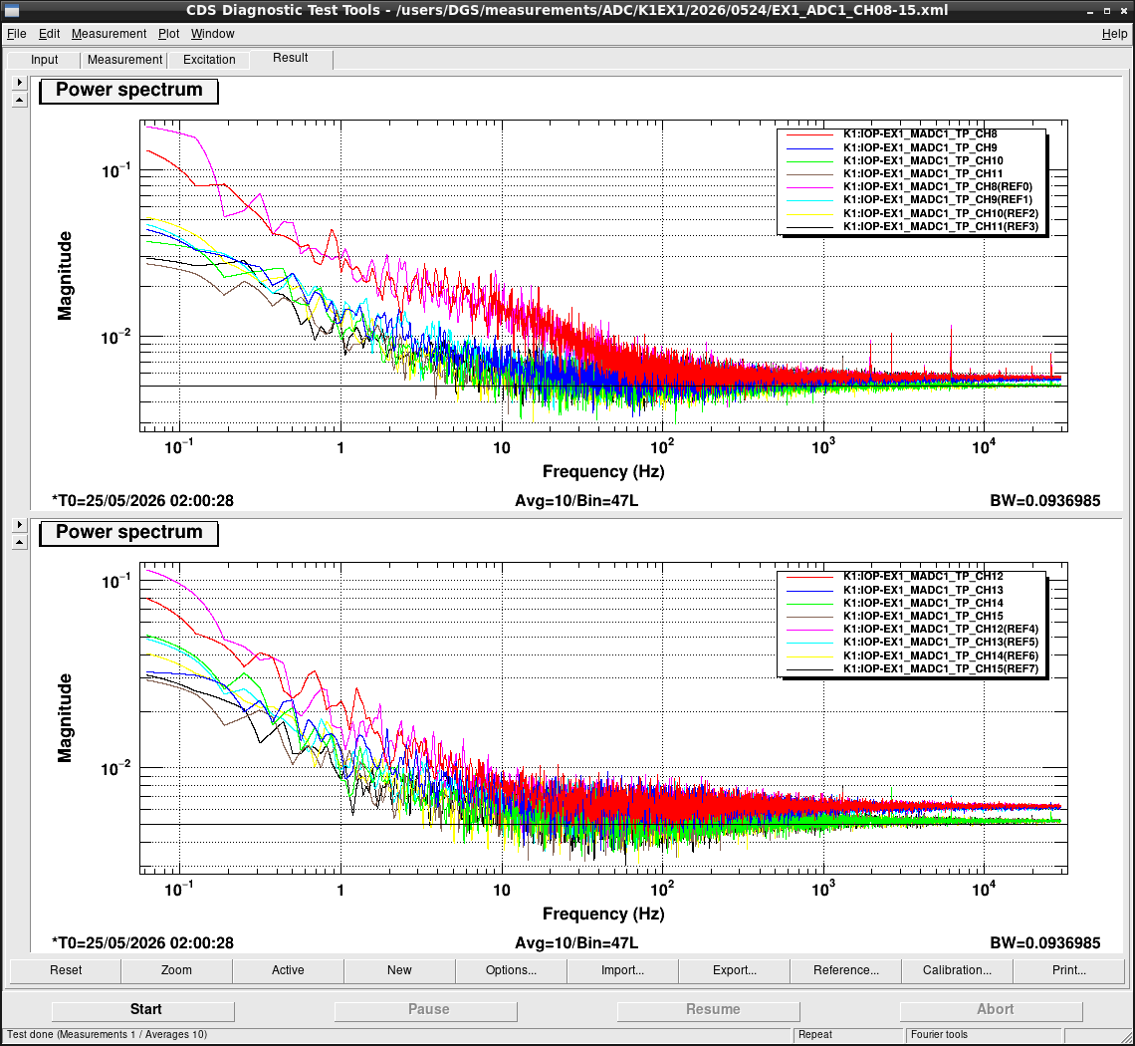Open the File menu
Screen dimensions: 1135x1046
tap(16, 34)
